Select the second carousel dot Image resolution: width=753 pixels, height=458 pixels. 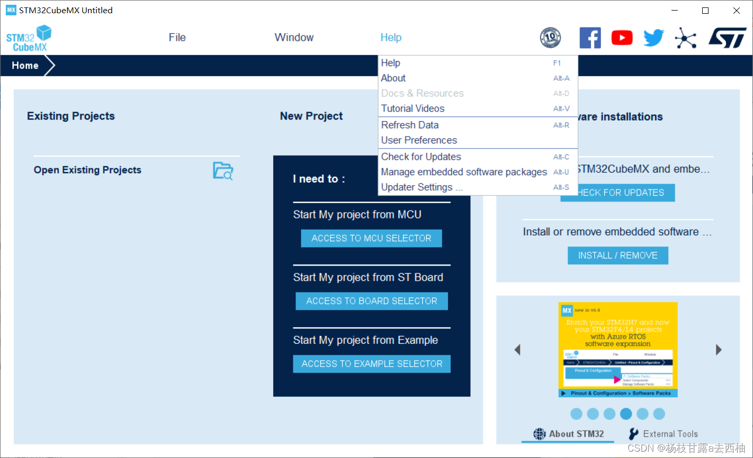pyautogui.click(x=593, y=414)
